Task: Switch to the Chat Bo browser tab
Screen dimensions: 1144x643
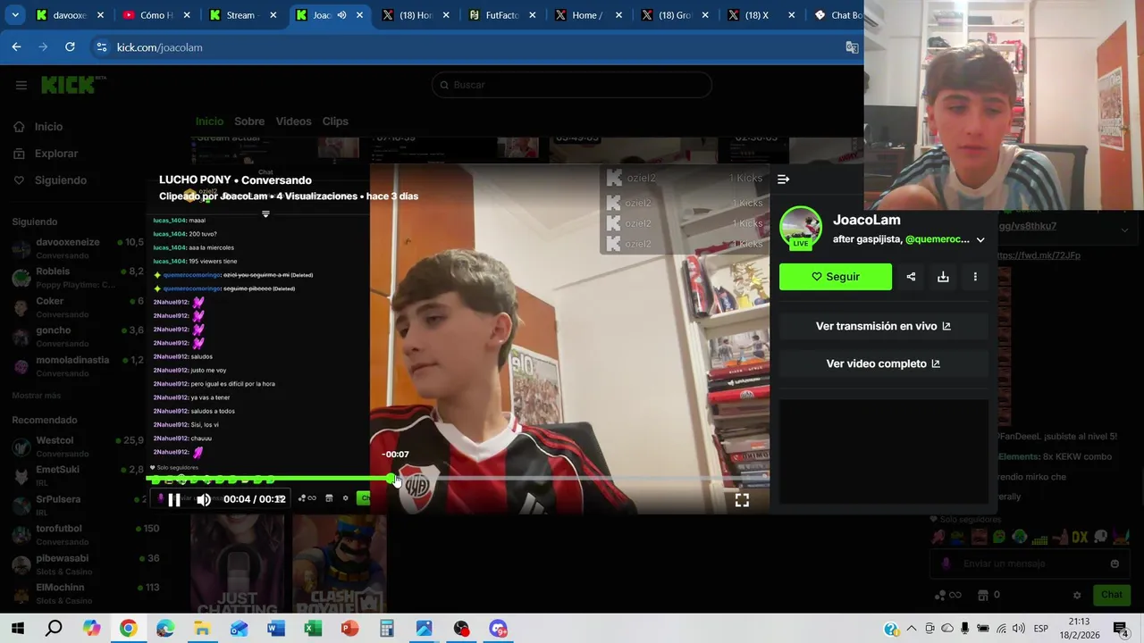Action: (x=840, y=15)
